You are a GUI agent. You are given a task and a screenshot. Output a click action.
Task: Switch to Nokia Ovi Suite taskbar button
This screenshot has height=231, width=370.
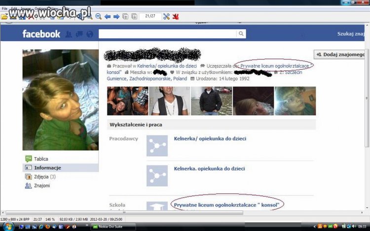(113, 227)
